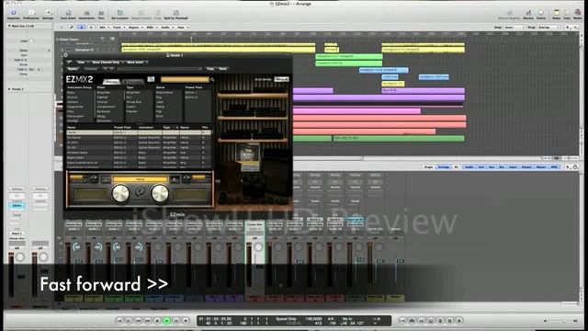
Task: Open the Arrange View dropdown menu
Action: 182,27
